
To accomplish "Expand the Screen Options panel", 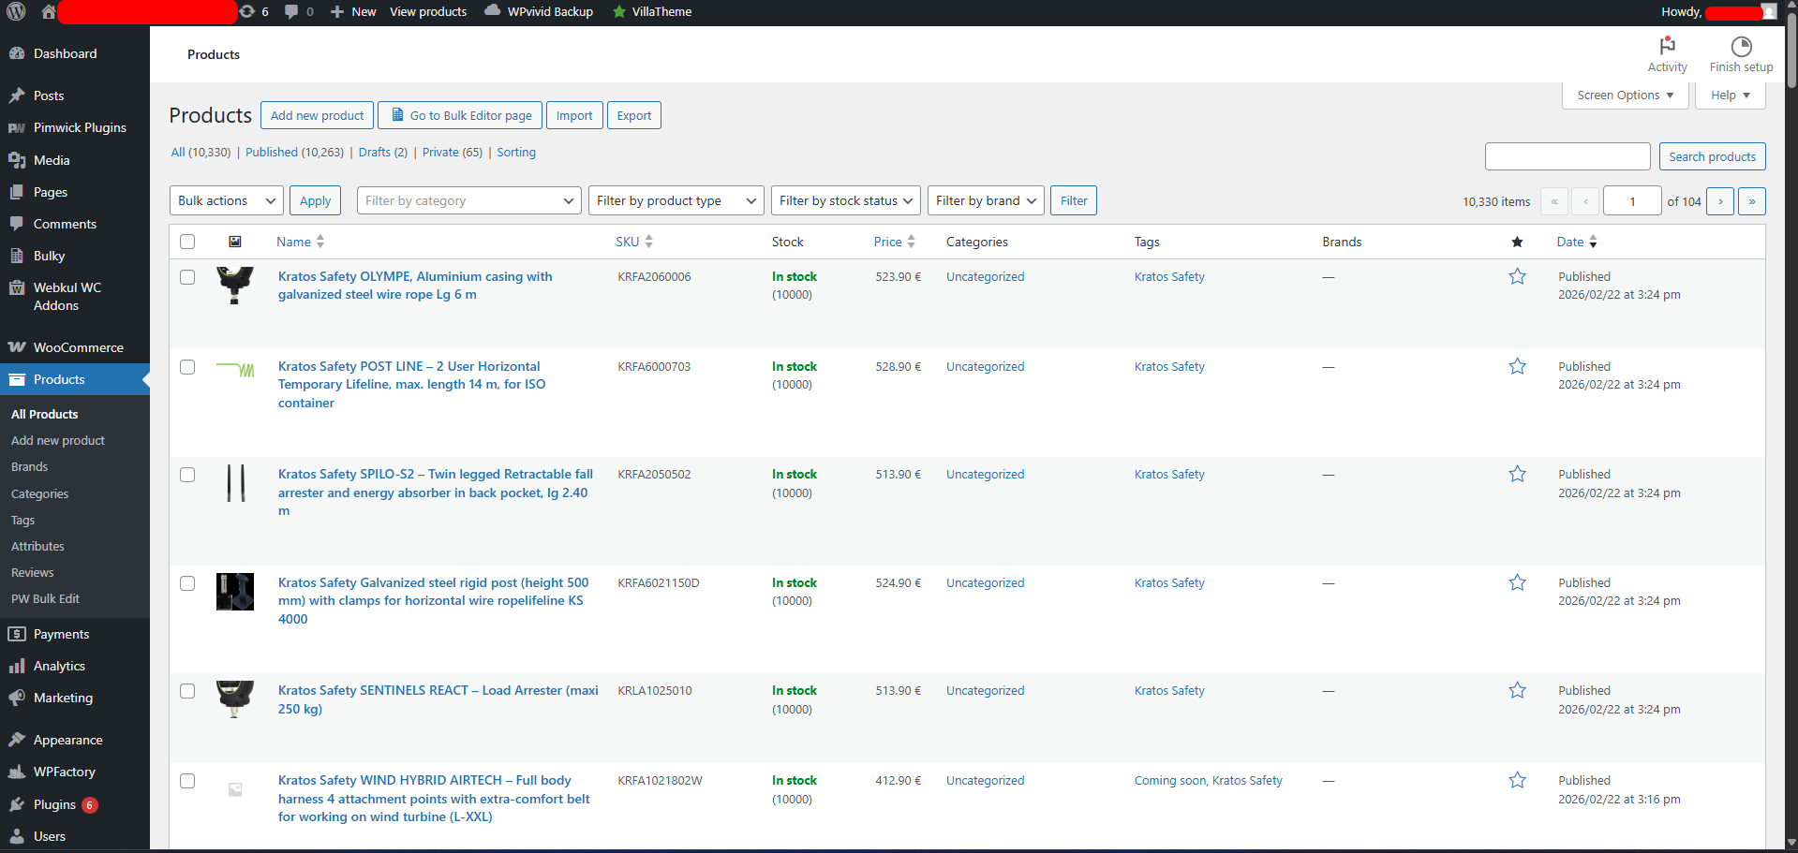I will (x=1625, y=96).
